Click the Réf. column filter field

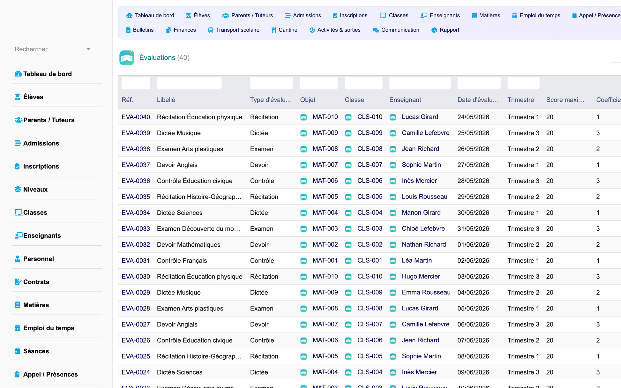coord(136,83)
